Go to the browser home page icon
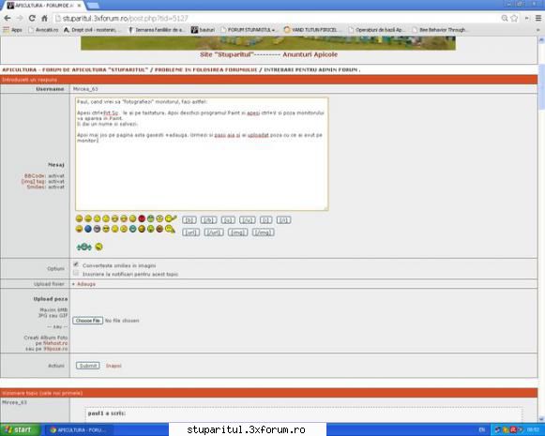The height and width of the screenshot is (436, 545). coord(44,18)
